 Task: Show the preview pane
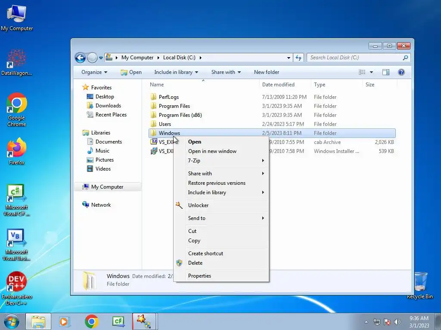point(386,72)
